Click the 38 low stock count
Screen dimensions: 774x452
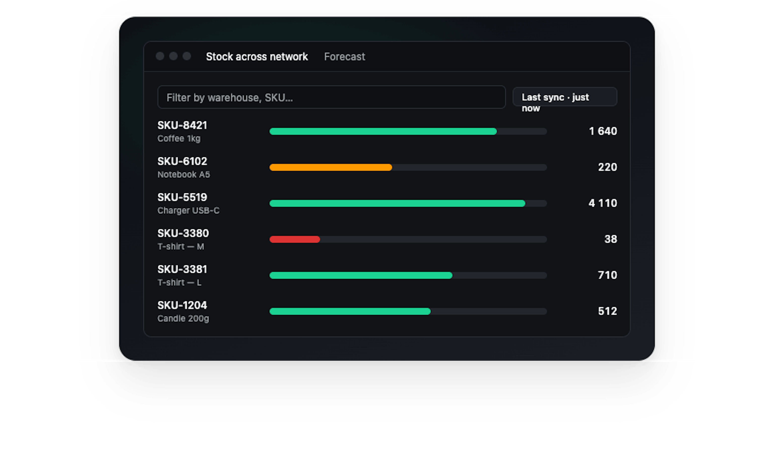tap(610, 239)
